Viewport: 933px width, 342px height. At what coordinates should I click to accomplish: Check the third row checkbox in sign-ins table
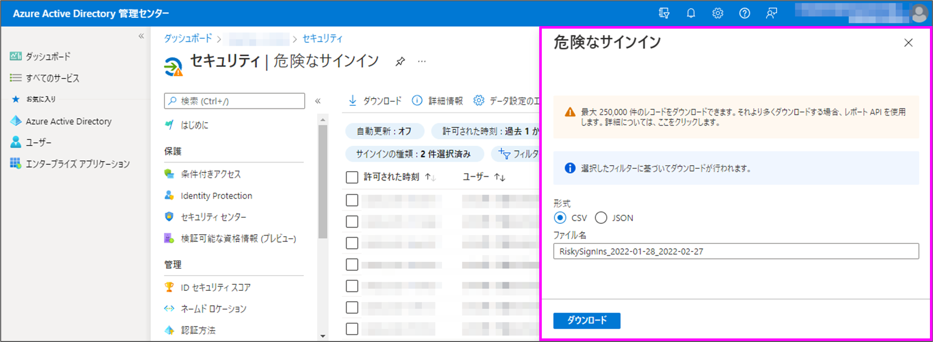click(x=352, y=243)
